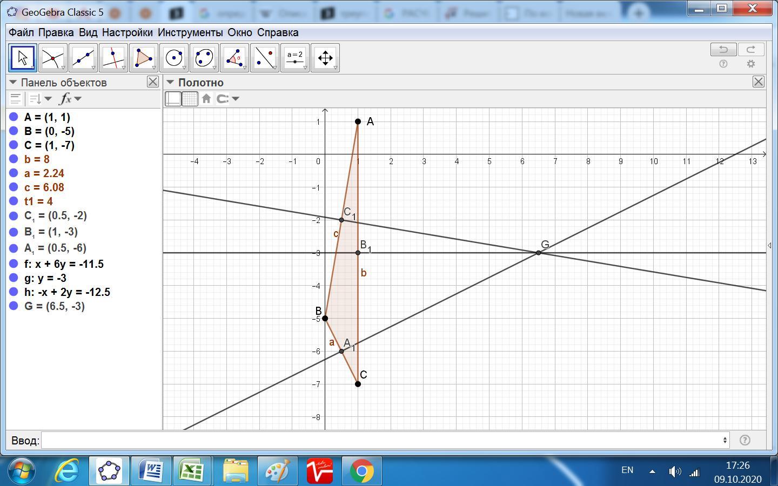Select line h: -x + 2y = -12.5
Viewport: 778px width, 486px height.
point(67,292)
